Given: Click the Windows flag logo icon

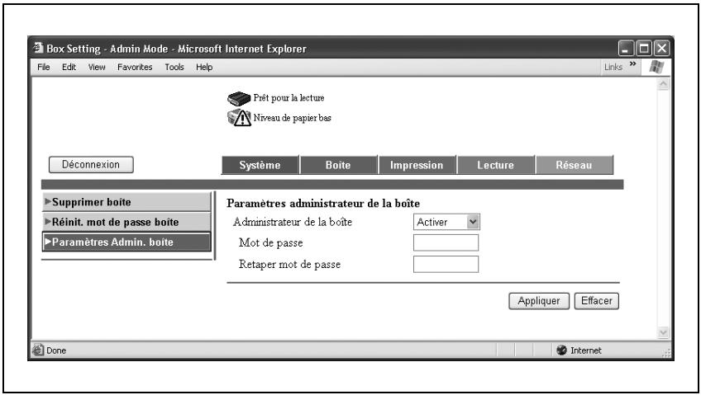Looking at the screenshot, I should [x=656, y=67].
